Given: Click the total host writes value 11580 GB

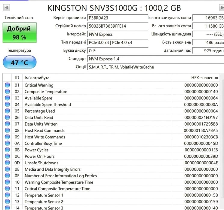Looking at the screenshot, I should click(x=208, y=26).
